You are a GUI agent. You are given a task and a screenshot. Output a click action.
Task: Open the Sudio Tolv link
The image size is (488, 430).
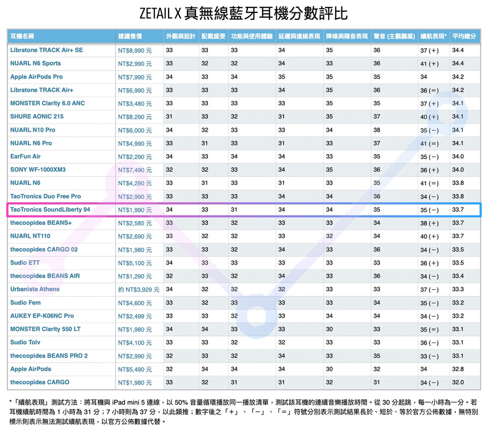pos(25,342)
